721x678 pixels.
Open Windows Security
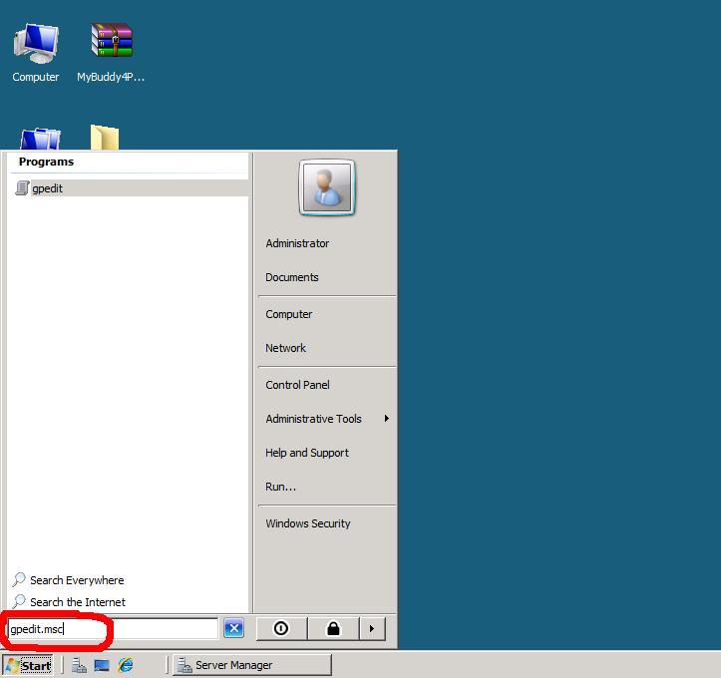[308, 523]
